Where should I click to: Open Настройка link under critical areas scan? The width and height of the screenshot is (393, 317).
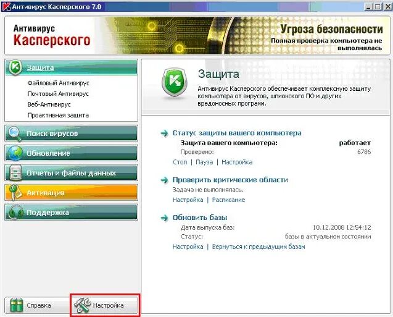(x=188, y=200)
